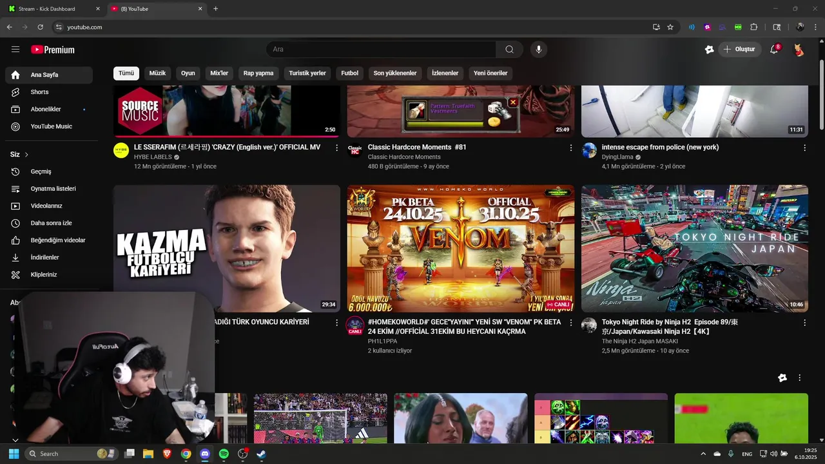Open options menu for HOMEKOWORLD live stream
The width and height of the screenshot is (825, 464).
tap(570, 322)
